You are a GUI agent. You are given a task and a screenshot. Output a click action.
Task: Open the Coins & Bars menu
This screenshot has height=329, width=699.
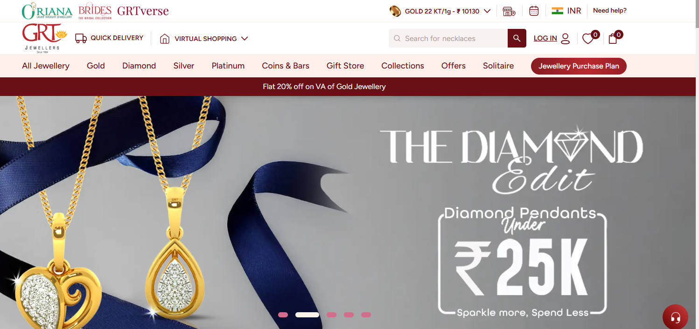pos(286,66)
